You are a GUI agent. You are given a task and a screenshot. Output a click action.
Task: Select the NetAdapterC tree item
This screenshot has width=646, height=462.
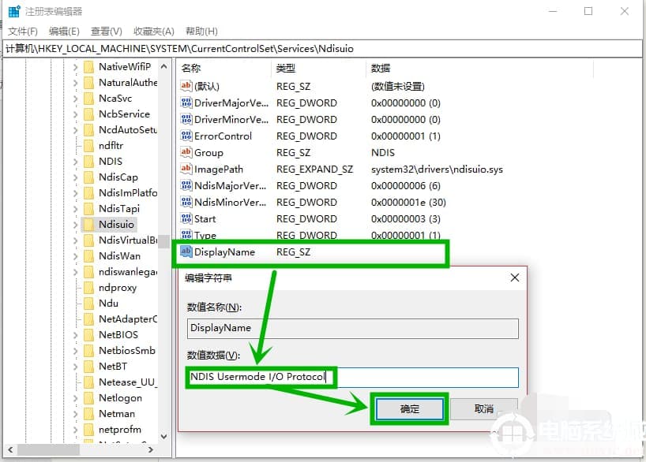point(128,319)
